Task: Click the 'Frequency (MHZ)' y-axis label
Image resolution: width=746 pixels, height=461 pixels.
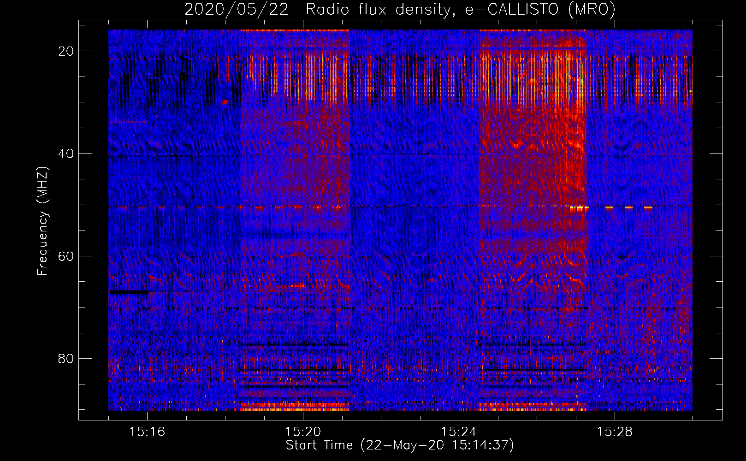Action: [x=42, y=221]
